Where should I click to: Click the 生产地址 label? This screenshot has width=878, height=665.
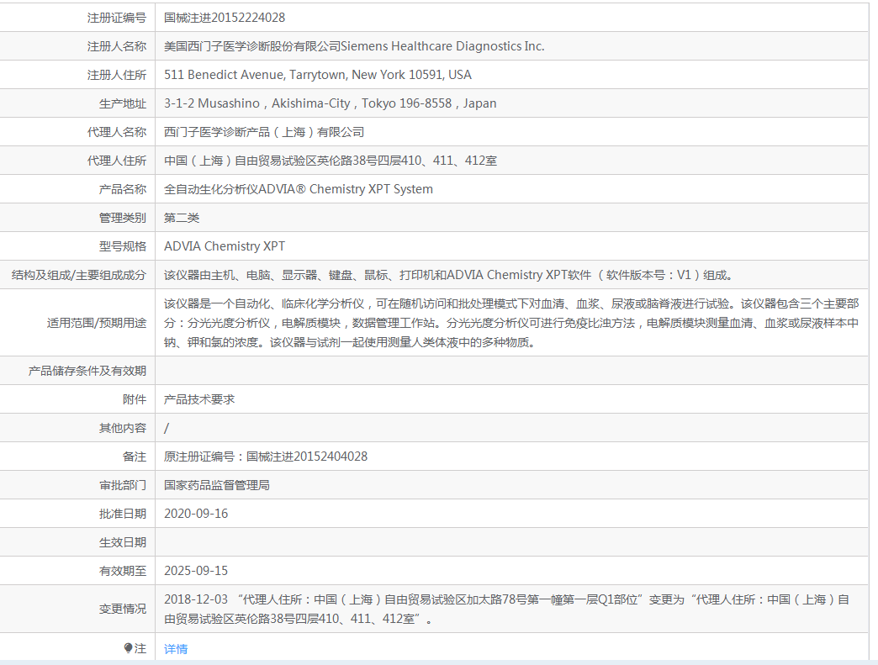coord(123,103)
